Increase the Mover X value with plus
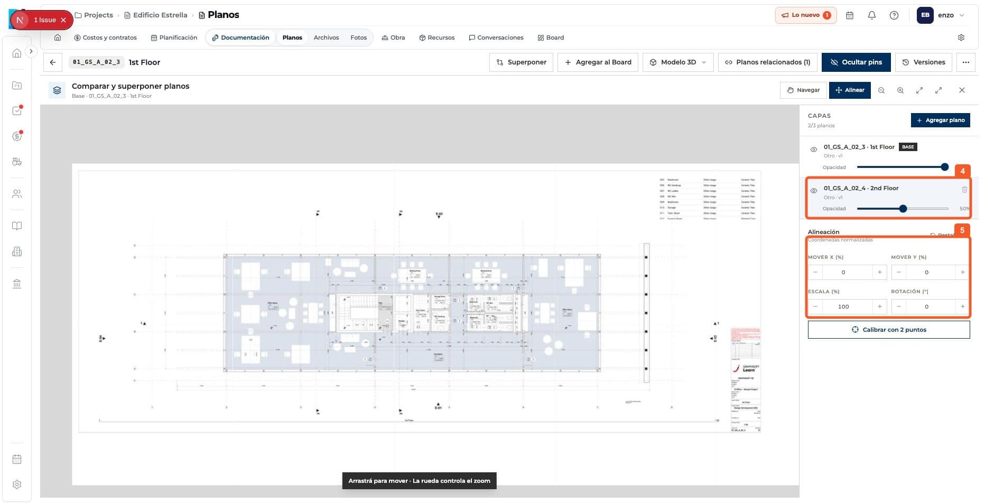Viewport: 985px width, 504px height. (879, 273)
